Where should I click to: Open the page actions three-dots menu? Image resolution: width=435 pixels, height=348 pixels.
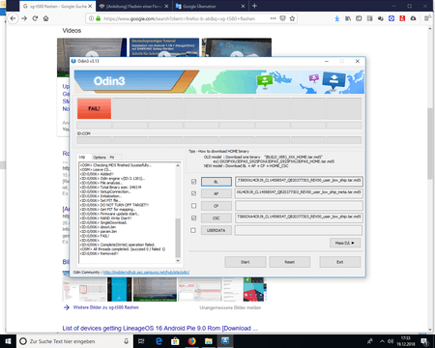click(274, 18)
